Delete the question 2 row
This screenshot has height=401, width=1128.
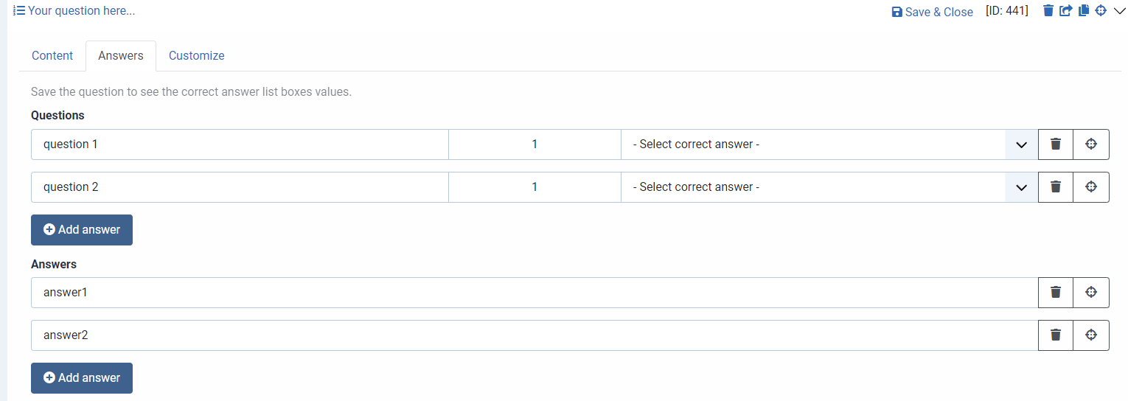[1056, 187]
